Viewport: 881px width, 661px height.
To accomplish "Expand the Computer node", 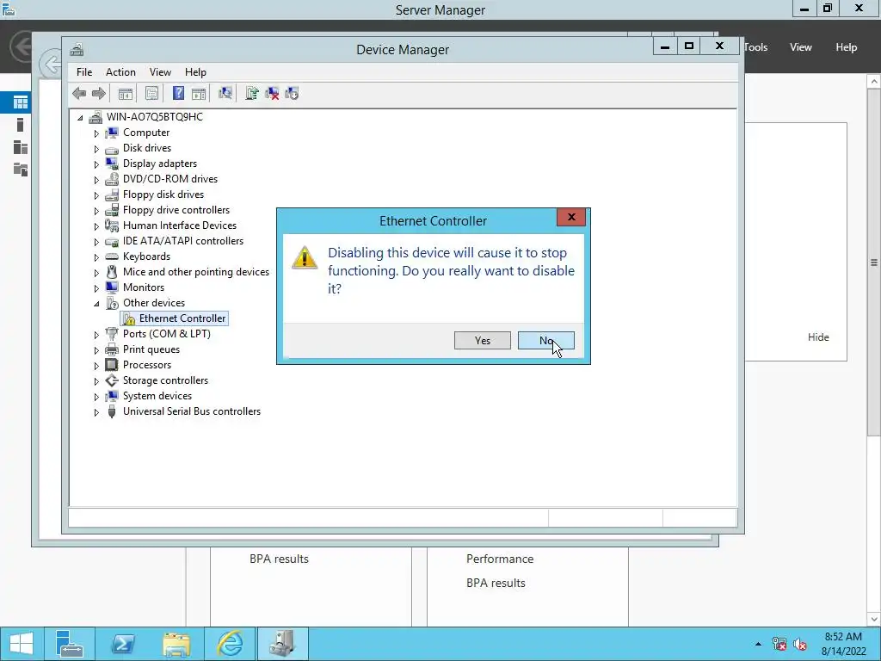I will 96,133.
